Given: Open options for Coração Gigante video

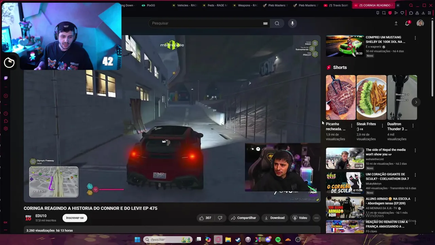Looking at the screenshot, I should [415, 175].
